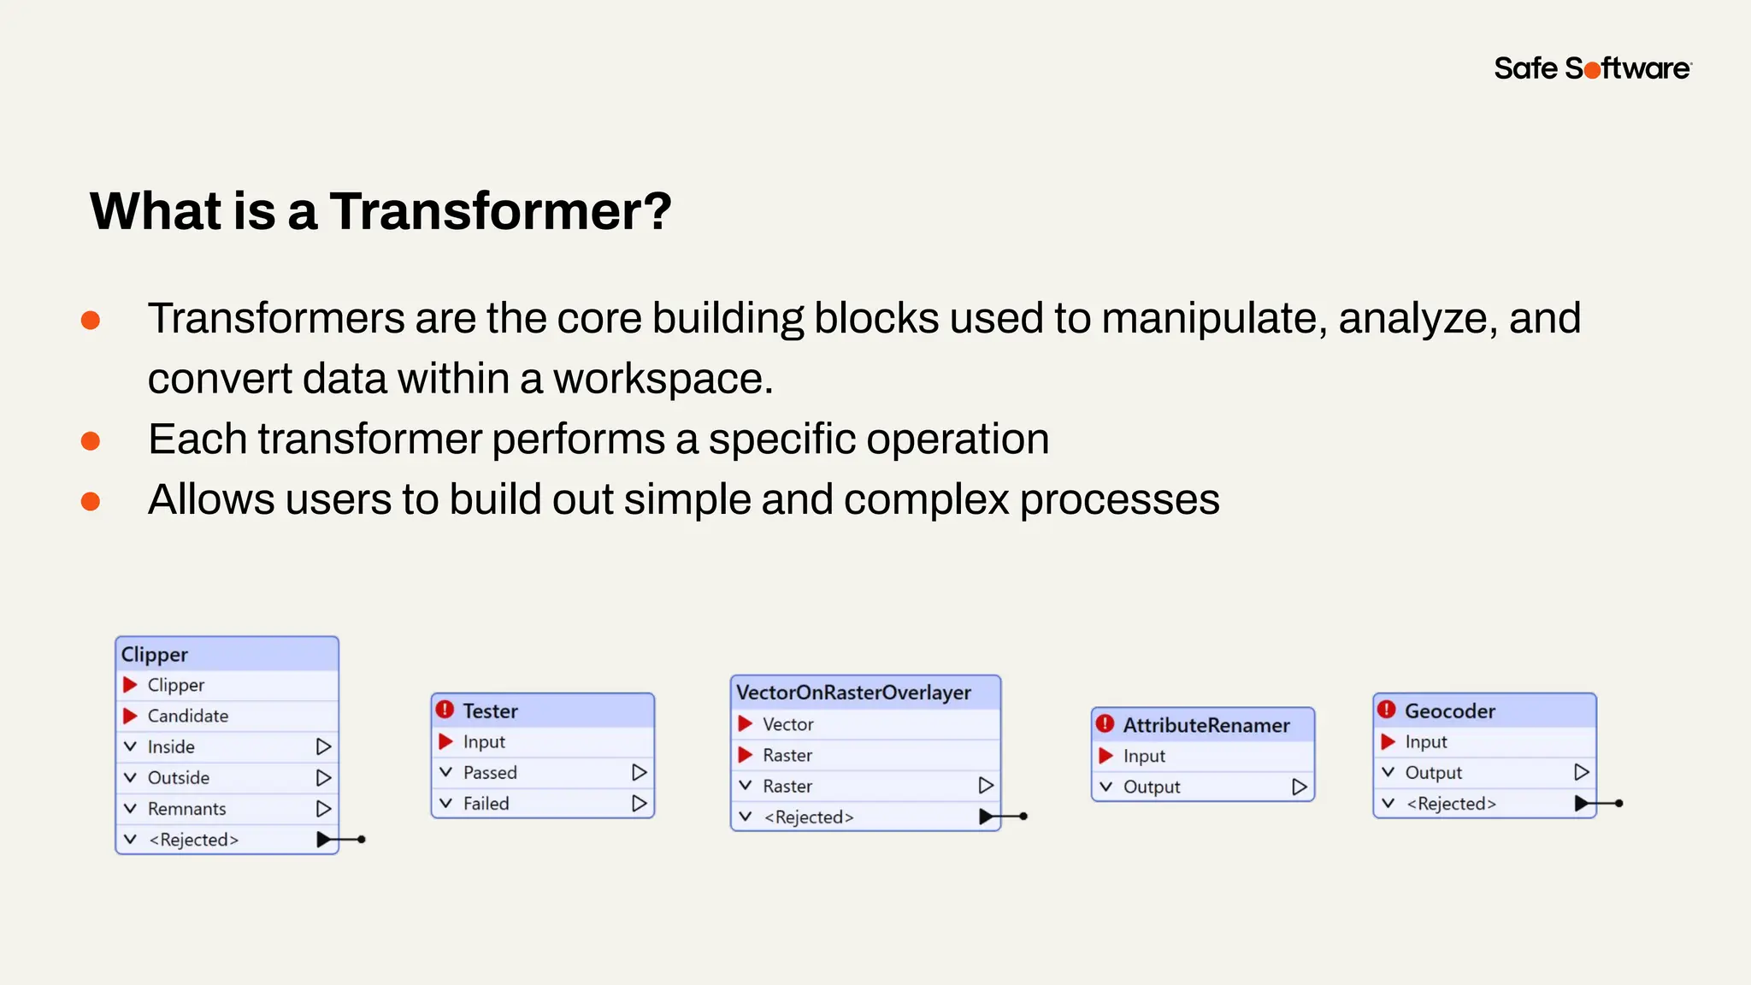Screen dimensions: 1751x985
Task: Expand the Remnants port chevron
Action: pyautogui.click(x=130, y=808)
